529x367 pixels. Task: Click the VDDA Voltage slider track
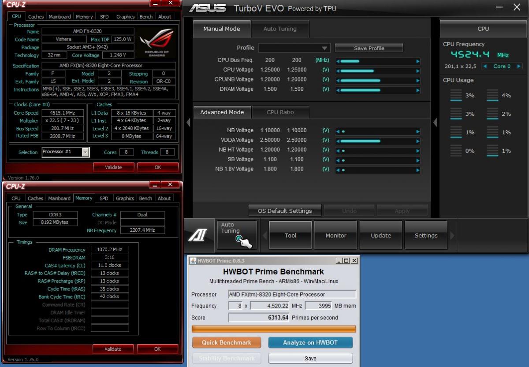(x=378, y=141)
